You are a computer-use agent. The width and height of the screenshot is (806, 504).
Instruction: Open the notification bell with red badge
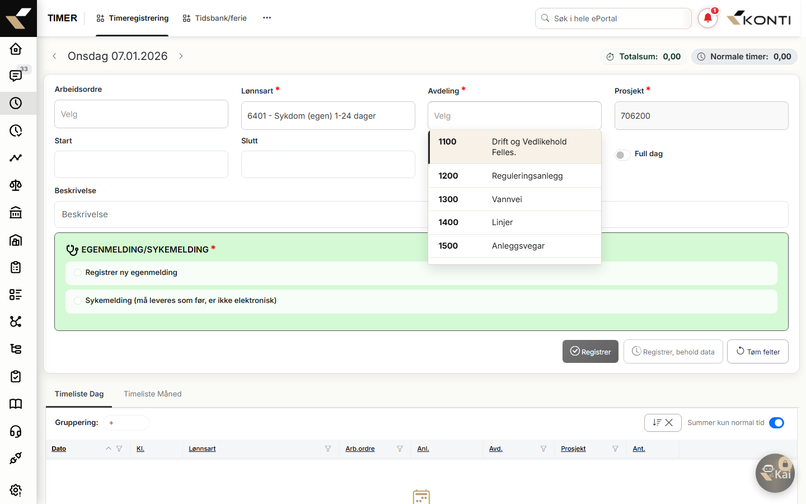point(708,18)
